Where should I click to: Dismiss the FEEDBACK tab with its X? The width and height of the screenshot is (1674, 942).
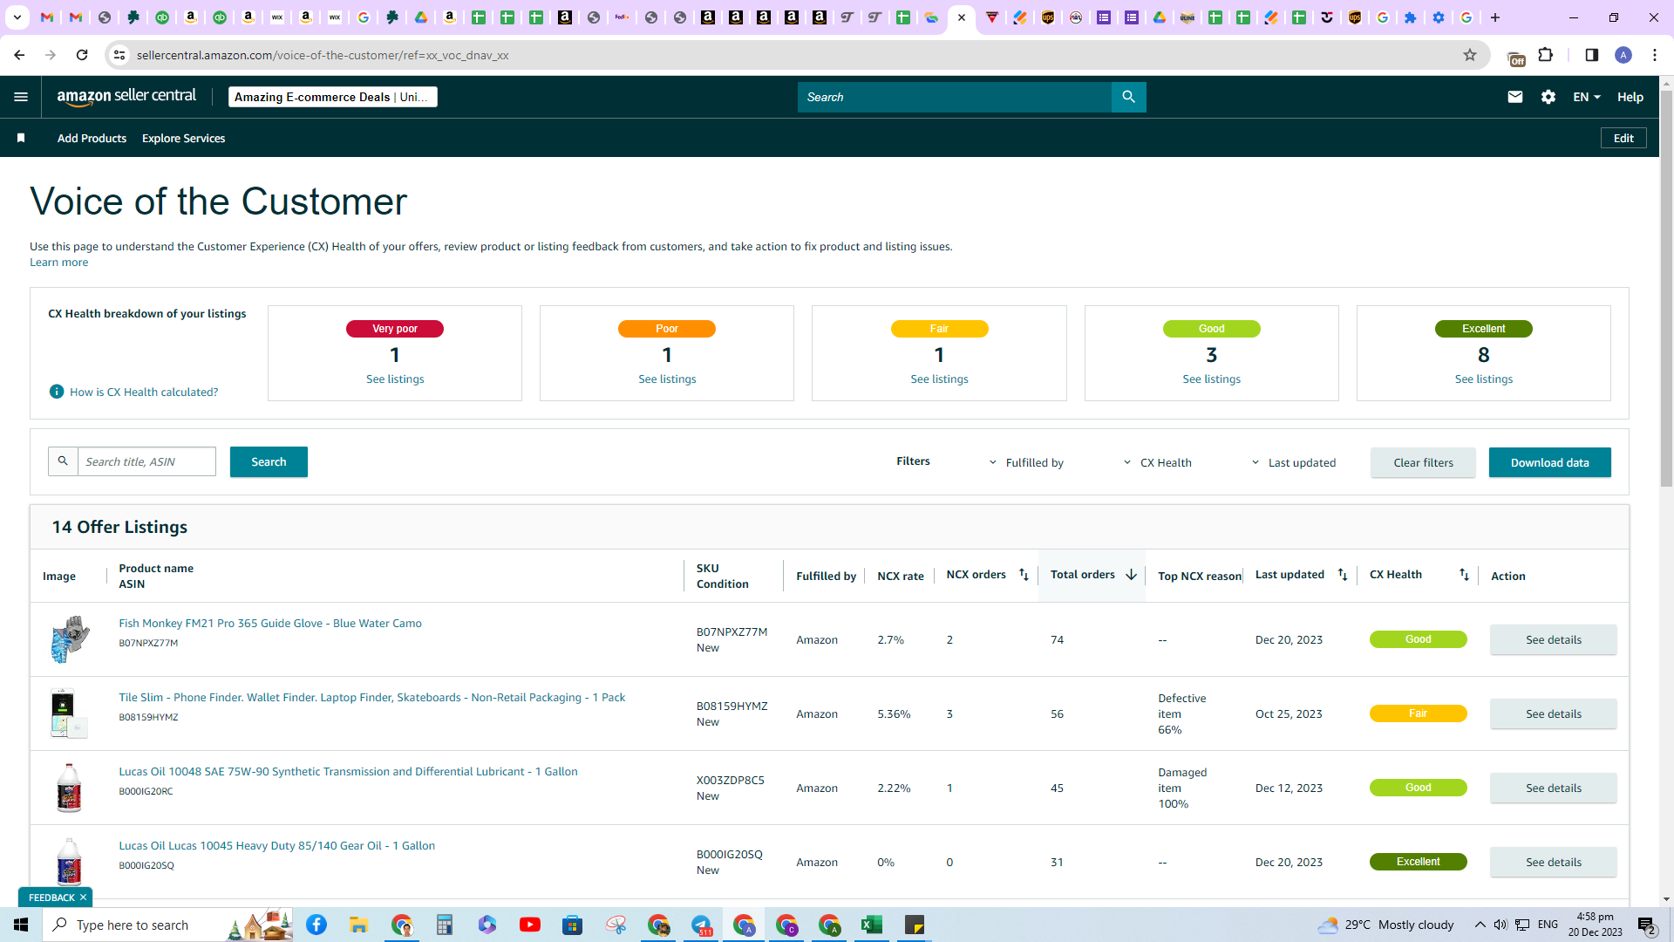(84, 898)
